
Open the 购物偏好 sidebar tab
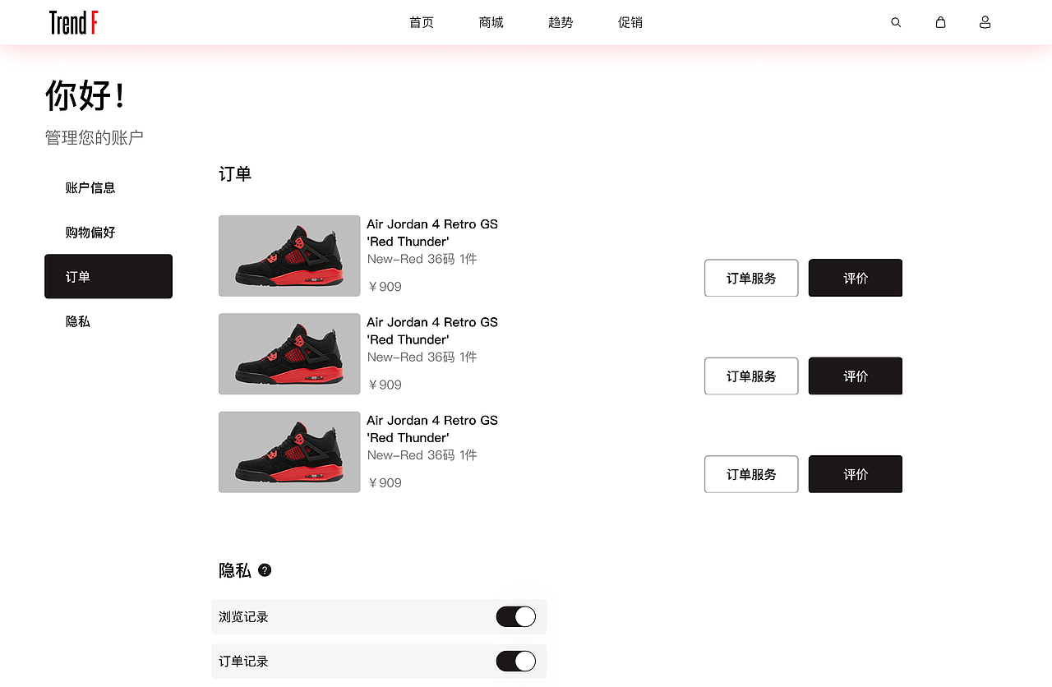[x=90, y=233]
